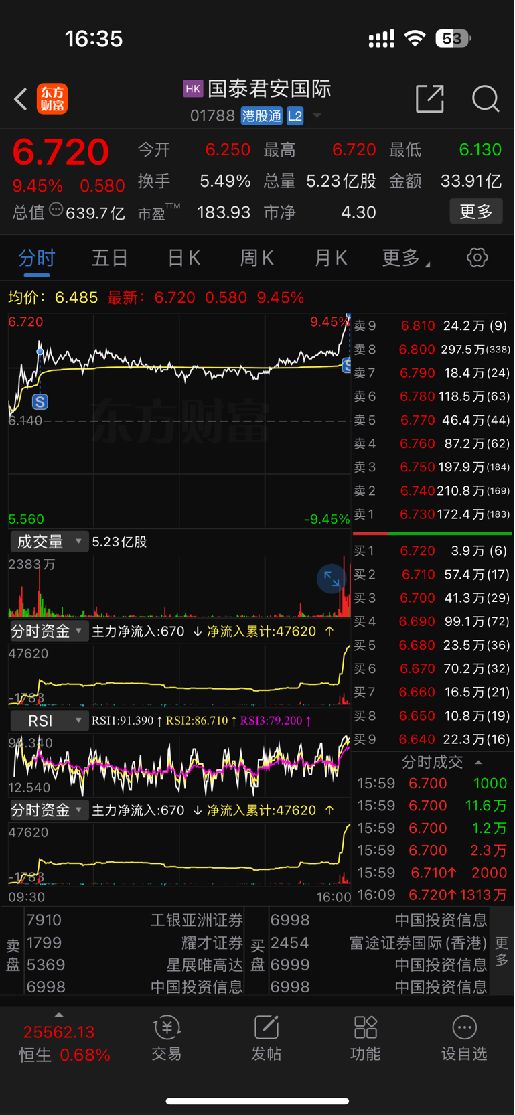
Task: Tap the Wi-Fi status icon
Action: [x=415, y=39]
